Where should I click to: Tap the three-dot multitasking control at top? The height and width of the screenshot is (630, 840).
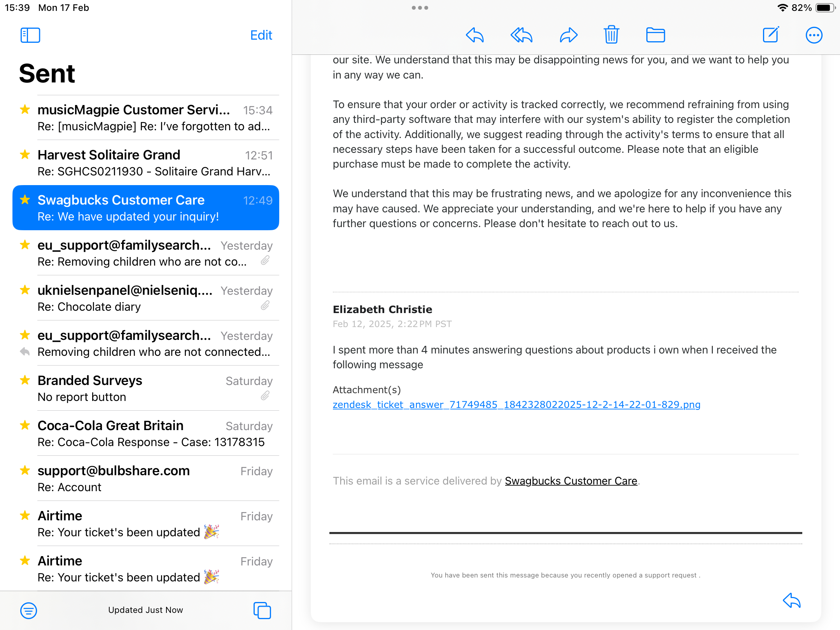coord(420,8)
